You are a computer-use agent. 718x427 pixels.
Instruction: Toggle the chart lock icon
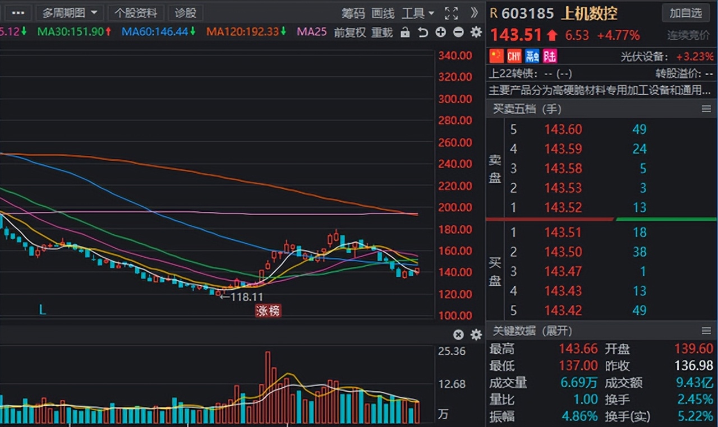point(405,33)
